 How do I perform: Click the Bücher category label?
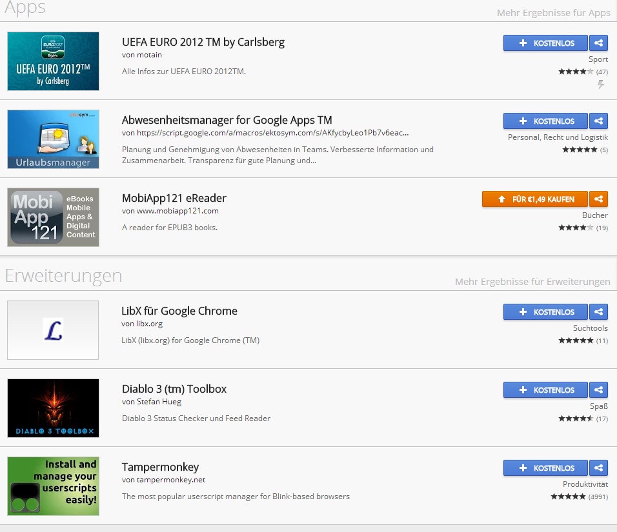pos(595,215)
